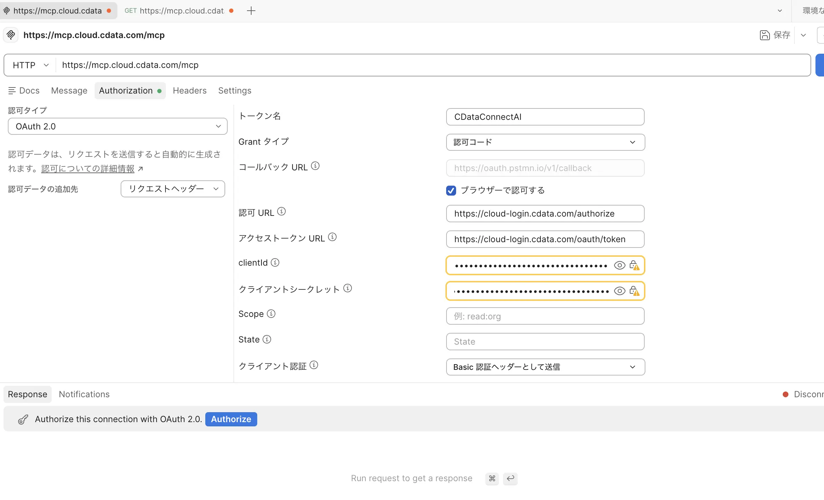Open the 認可についての詳細情報 link
This screenshot has width=824, height=500.
88,169
